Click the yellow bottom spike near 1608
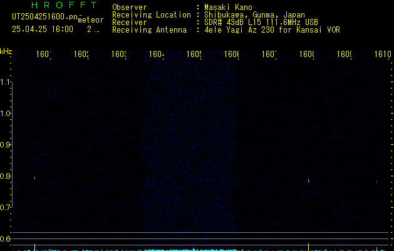This screenshot has width=394, height=251. coord(308,247)
